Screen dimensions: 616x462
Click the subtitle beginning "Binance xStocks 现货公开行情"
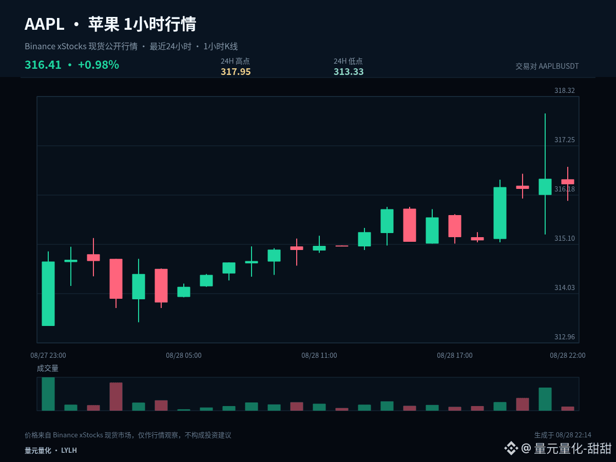131,47
